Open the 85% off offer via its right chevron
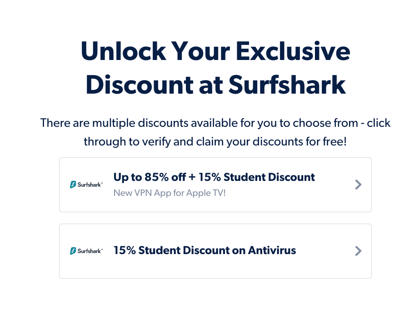The width and height of the screenshot is (409, 310). (358, 185)
